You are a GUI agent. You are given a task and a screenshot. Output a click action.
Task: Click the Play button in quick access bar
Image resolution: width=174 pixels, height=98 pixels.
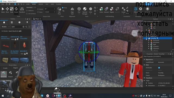click(15, 4)
